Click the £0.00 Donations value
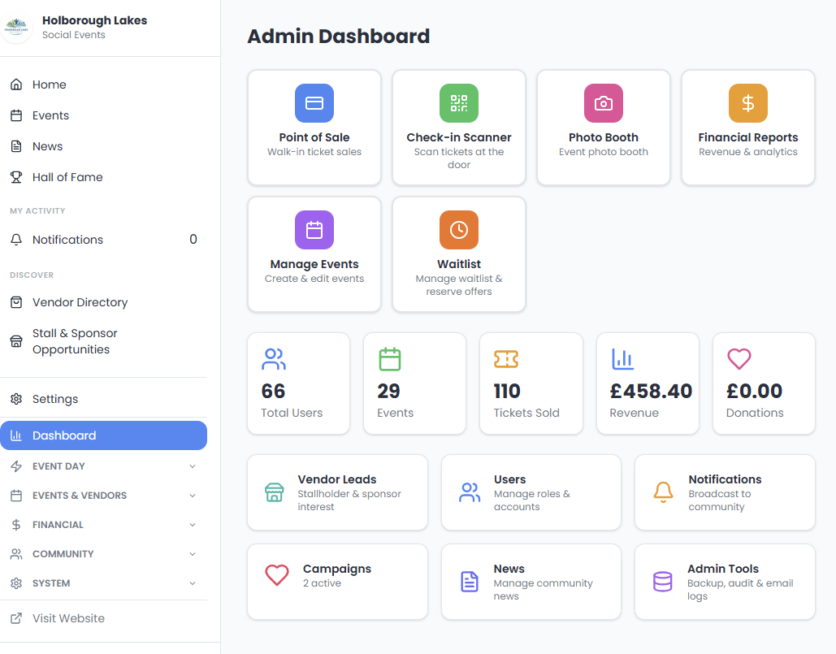 point(755,392)
